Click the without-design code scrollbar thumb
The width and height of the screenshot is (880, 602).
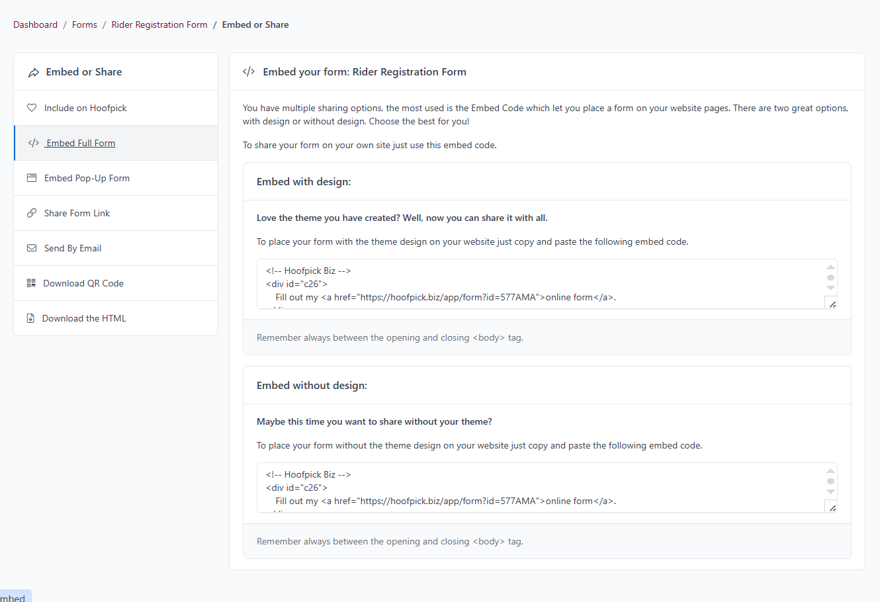[830, 482]
